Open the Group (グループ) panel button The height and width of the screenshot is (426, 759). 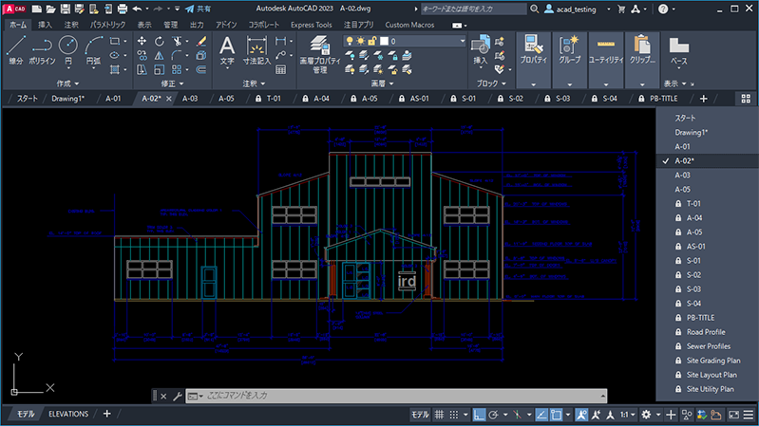[570, 60]
